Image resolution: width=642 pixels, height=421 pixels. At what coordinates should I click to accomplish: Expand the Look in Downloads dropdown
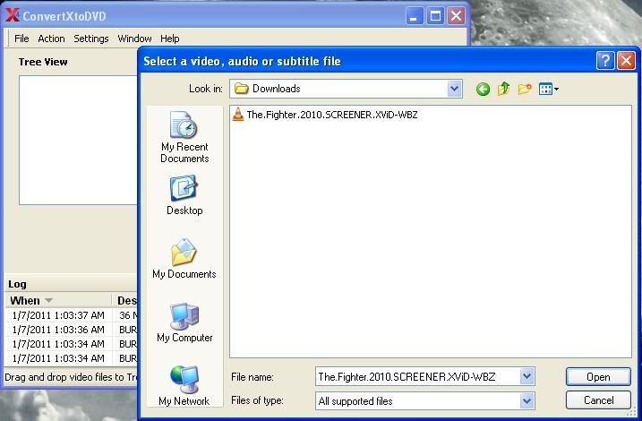click(x=454, y=89)
